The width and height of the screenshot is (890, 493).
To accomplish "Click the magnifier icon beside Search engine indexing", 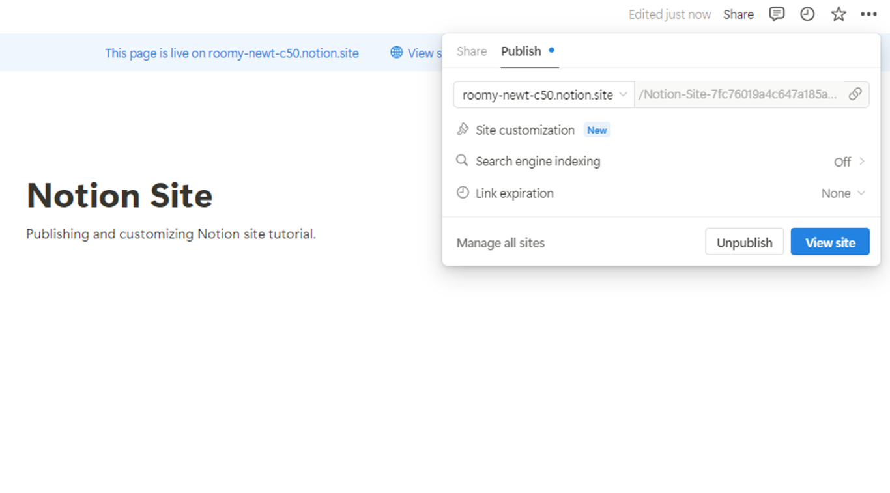I will pyautogui.click(x=462, y=160).
